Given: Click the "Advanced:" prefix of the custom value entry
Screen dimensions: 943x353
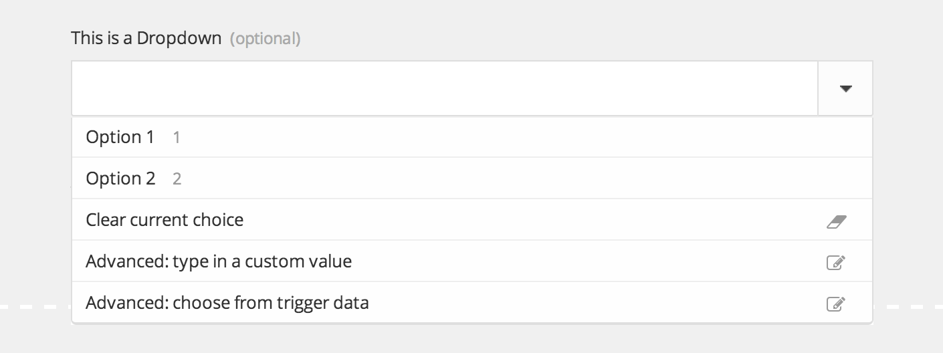Looking at the screenshot, I should 127,261.
